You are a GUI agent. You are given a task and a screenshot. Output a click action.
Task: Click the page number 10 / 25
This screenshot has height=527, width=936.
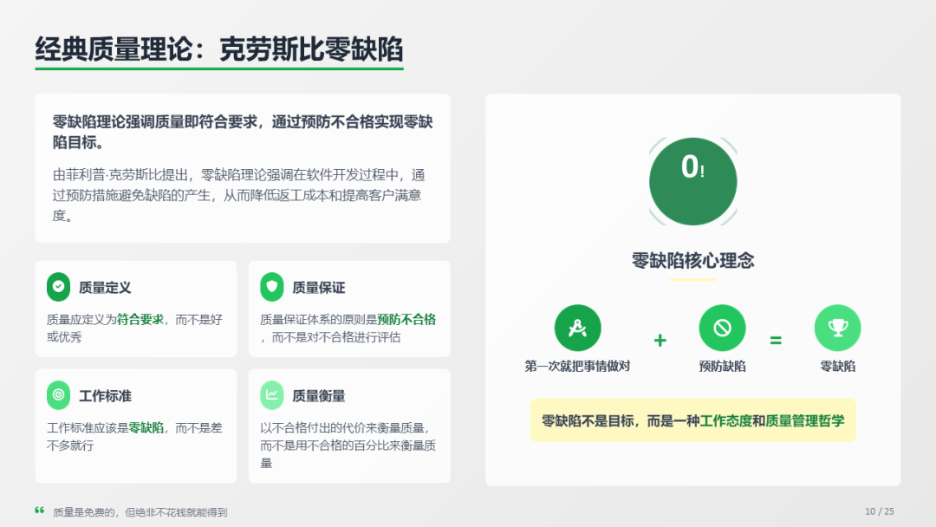pyautogui.click(x=879, y=511)
